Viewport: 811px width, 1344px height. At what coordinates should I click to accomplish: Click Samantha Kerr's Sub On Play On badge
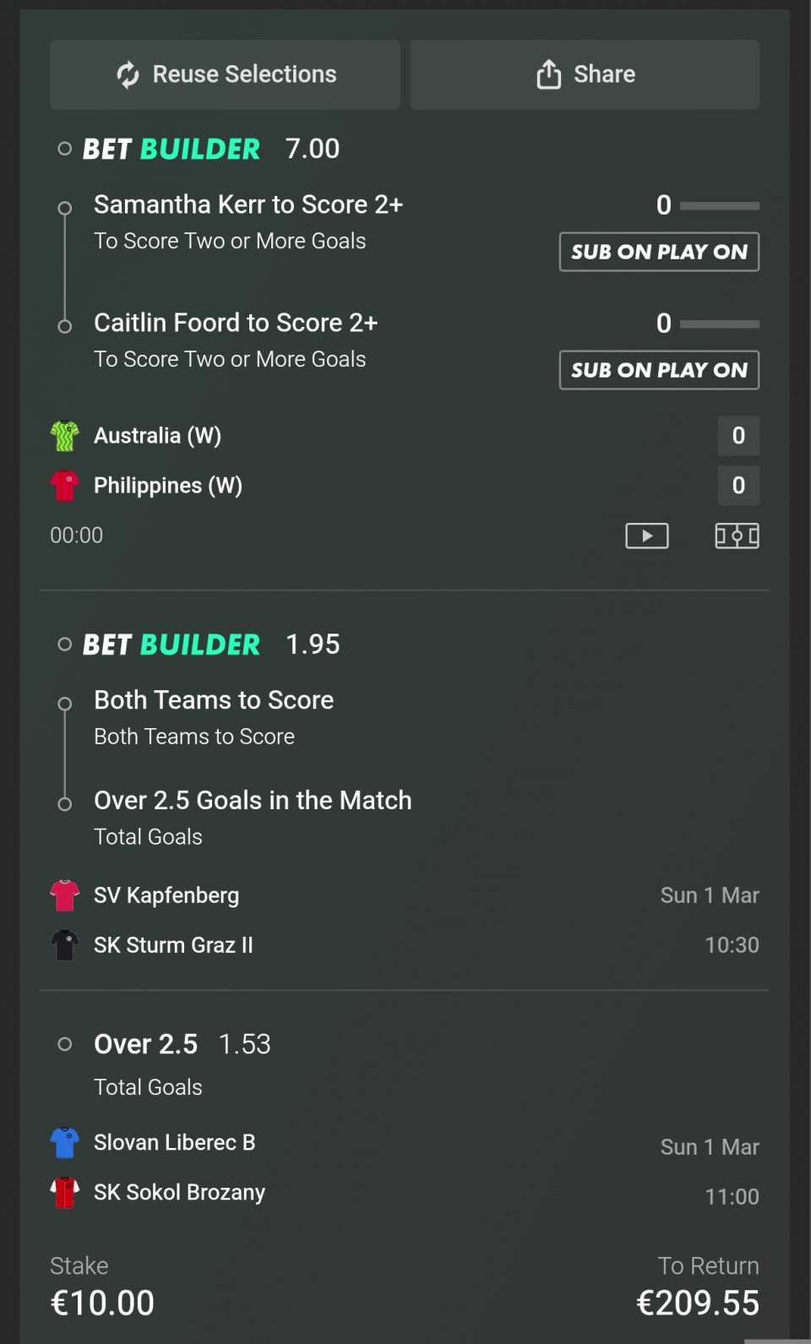tap(659, 252)
